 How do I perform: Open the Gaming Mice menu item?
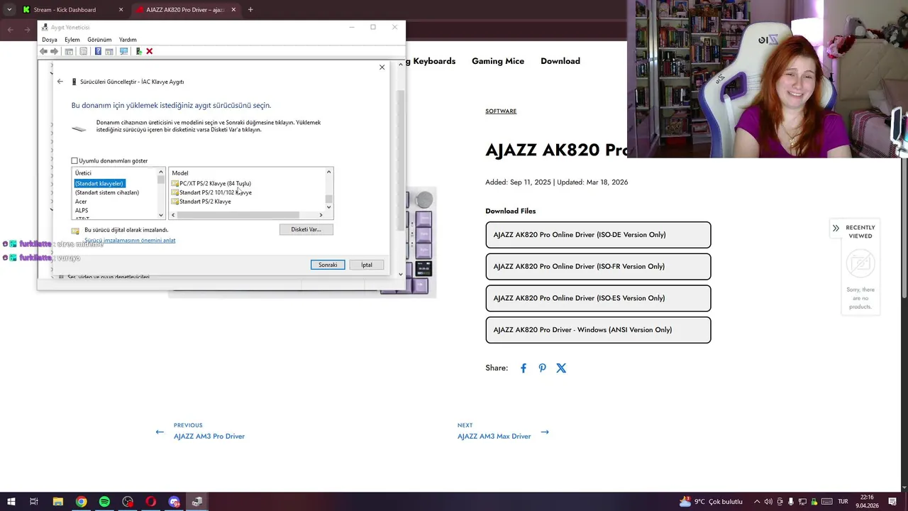pos(498,61)
